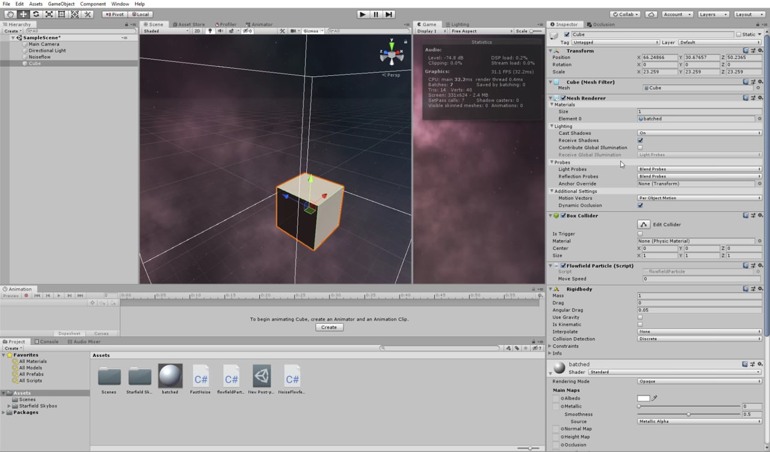Click the Create animation button
This screenshot has width=770, height=452.
point(329,327)
